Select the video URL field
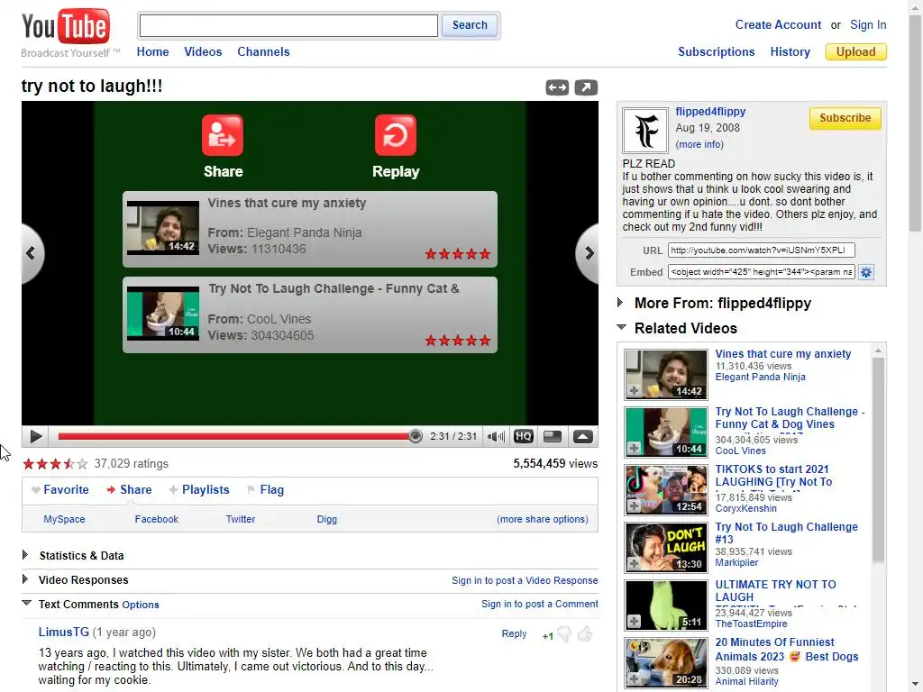Screen dimensions: 923x692 point(761,250)
